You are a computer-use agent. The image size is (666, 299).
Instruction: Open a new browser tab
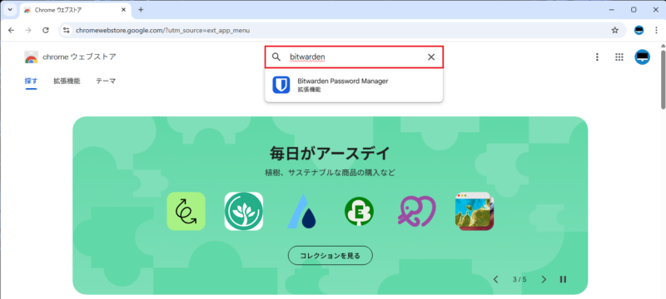141,10
